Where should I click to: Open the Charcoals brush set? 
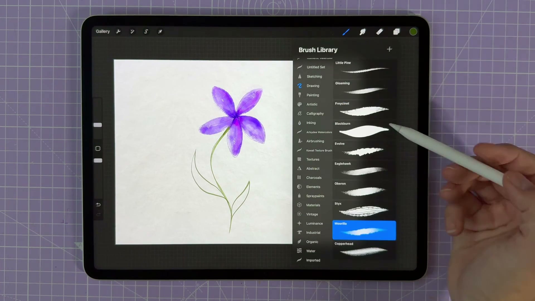(314, 178)
